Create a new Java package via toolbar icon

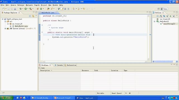tap(37, 9)
